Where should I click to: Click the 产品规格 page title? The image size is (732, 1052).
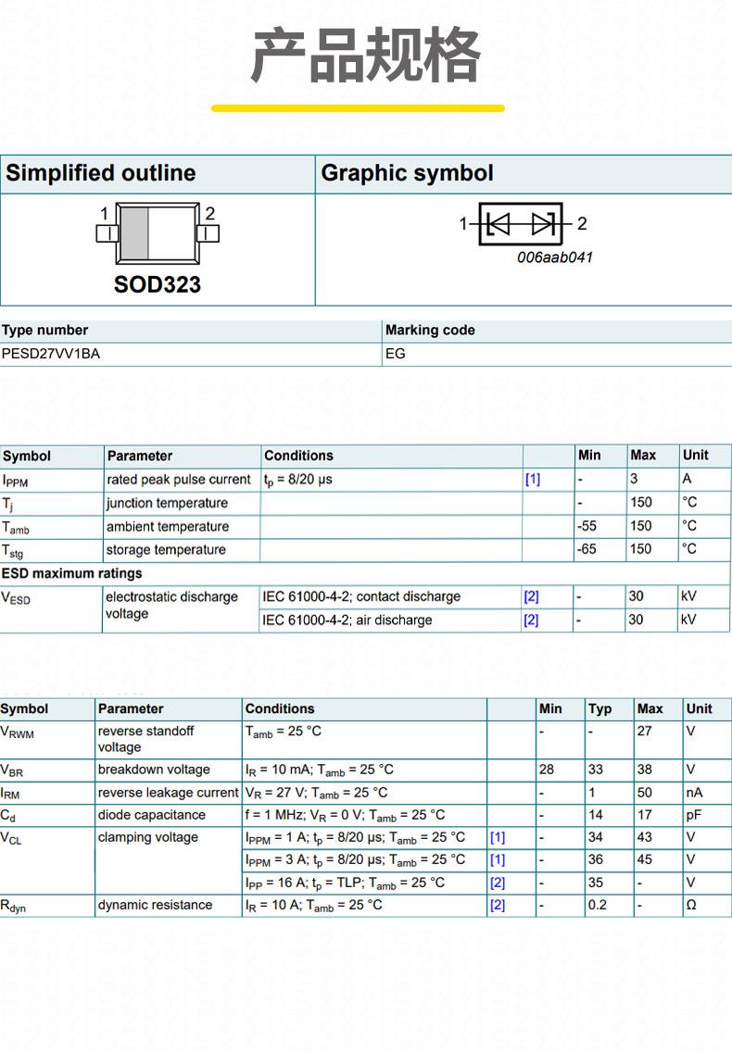(366, 55)
